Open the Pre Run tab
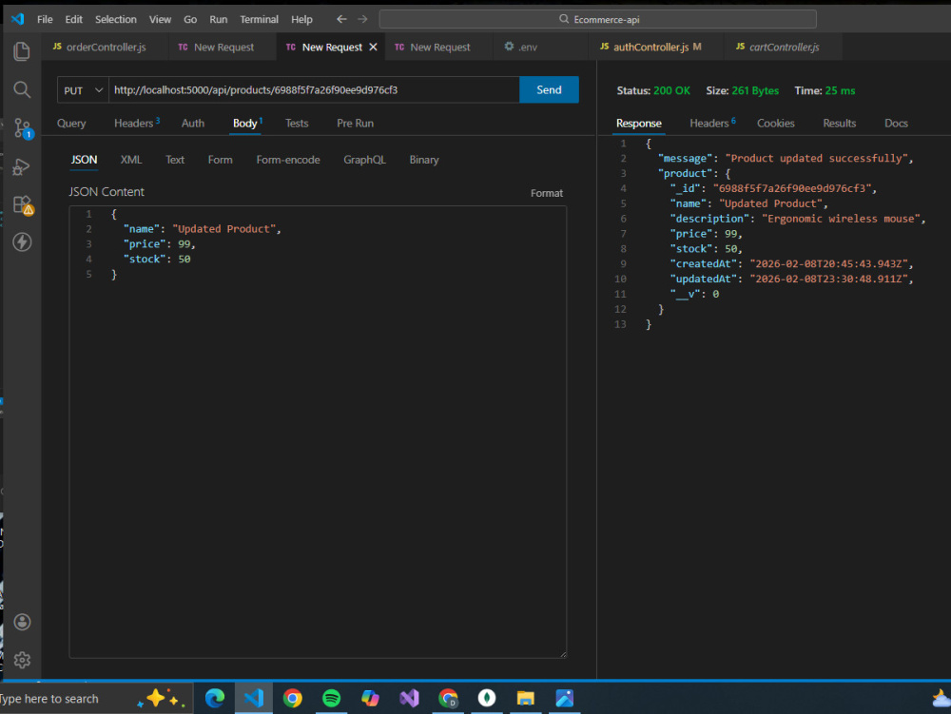 click(355, 123)
